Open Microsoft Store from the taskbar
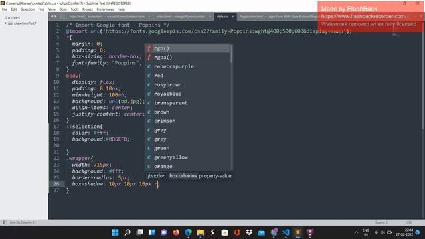 coord(224,232)
